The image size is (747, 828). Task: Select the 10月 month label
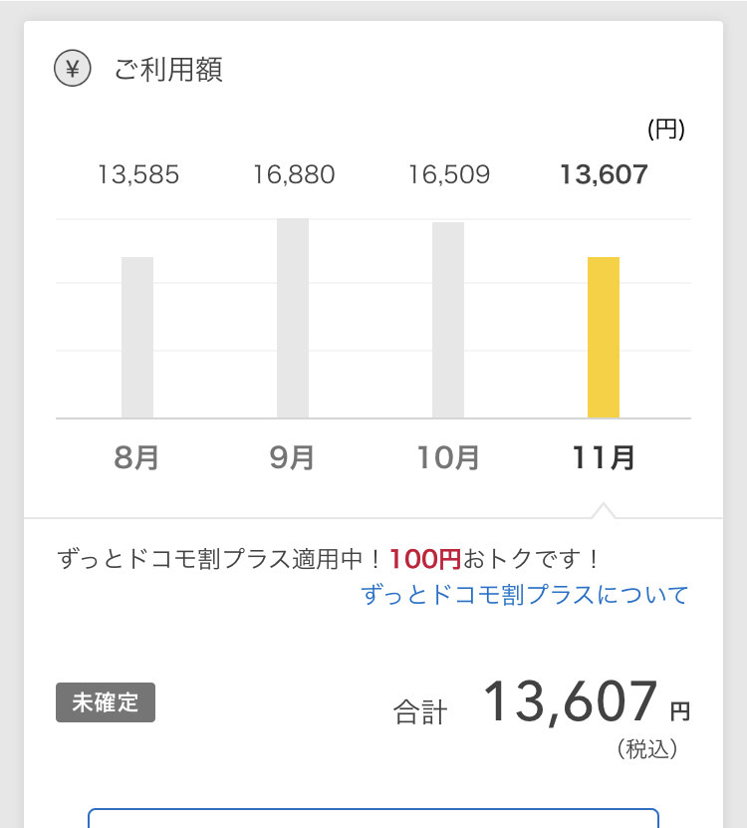click(x=448, y=457)
